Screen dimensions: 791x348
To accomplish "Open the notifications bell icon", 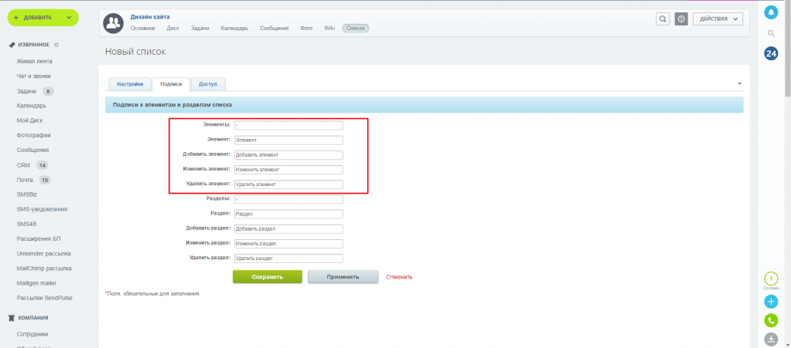I will click(x=771, y=12).
